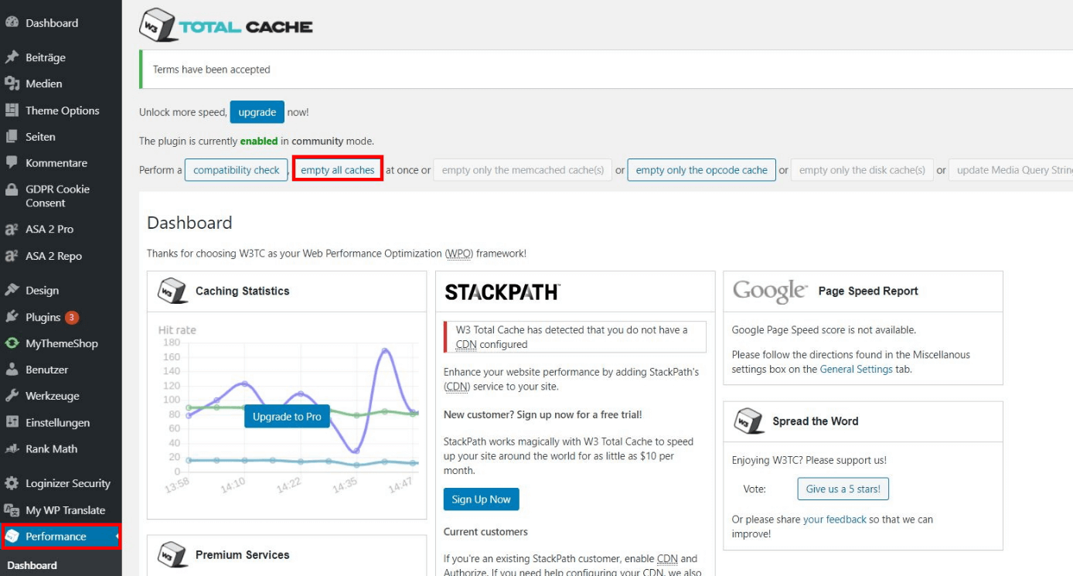1073x576 pixels.
Task: Click the Dashboard gauge icon in sidebar
Action: click(12, 23)
